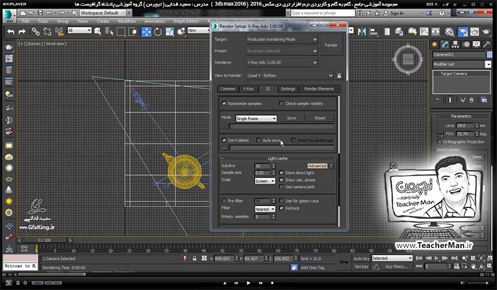Click the Auto Key button
Viewport: 497px width, 290px height.
[362, 258]
